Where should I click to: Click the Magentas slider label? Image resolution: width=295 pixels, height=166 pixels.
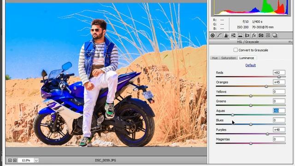[x=223, y=139]
